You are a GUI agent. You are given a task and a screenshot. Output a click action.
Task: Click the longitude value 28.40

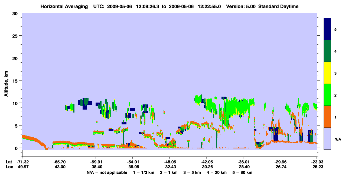[x=244, y=167]
